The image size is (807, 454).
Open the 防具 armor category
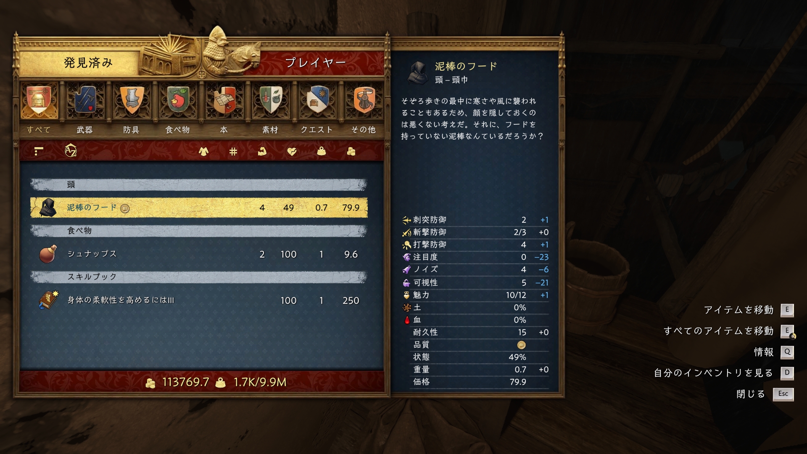tap(132, 100)
